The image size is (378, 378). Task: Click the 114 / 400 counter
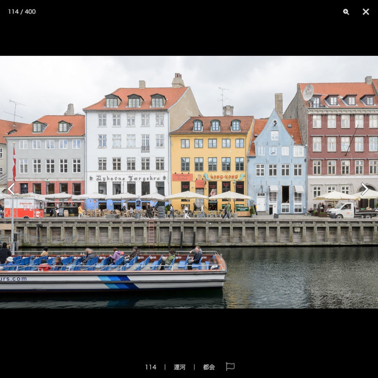pyautogui.click(x=22, y=11)
